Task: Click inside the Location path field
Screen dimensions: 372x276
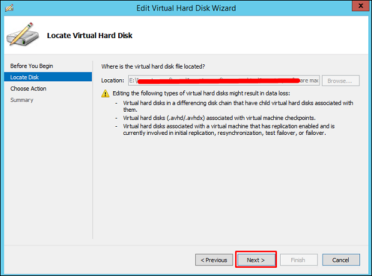Action: [x=224, y=81]
